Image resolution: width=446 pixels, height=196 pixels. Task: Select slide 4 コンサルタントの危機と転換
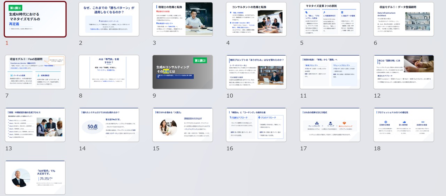[256, 19]
